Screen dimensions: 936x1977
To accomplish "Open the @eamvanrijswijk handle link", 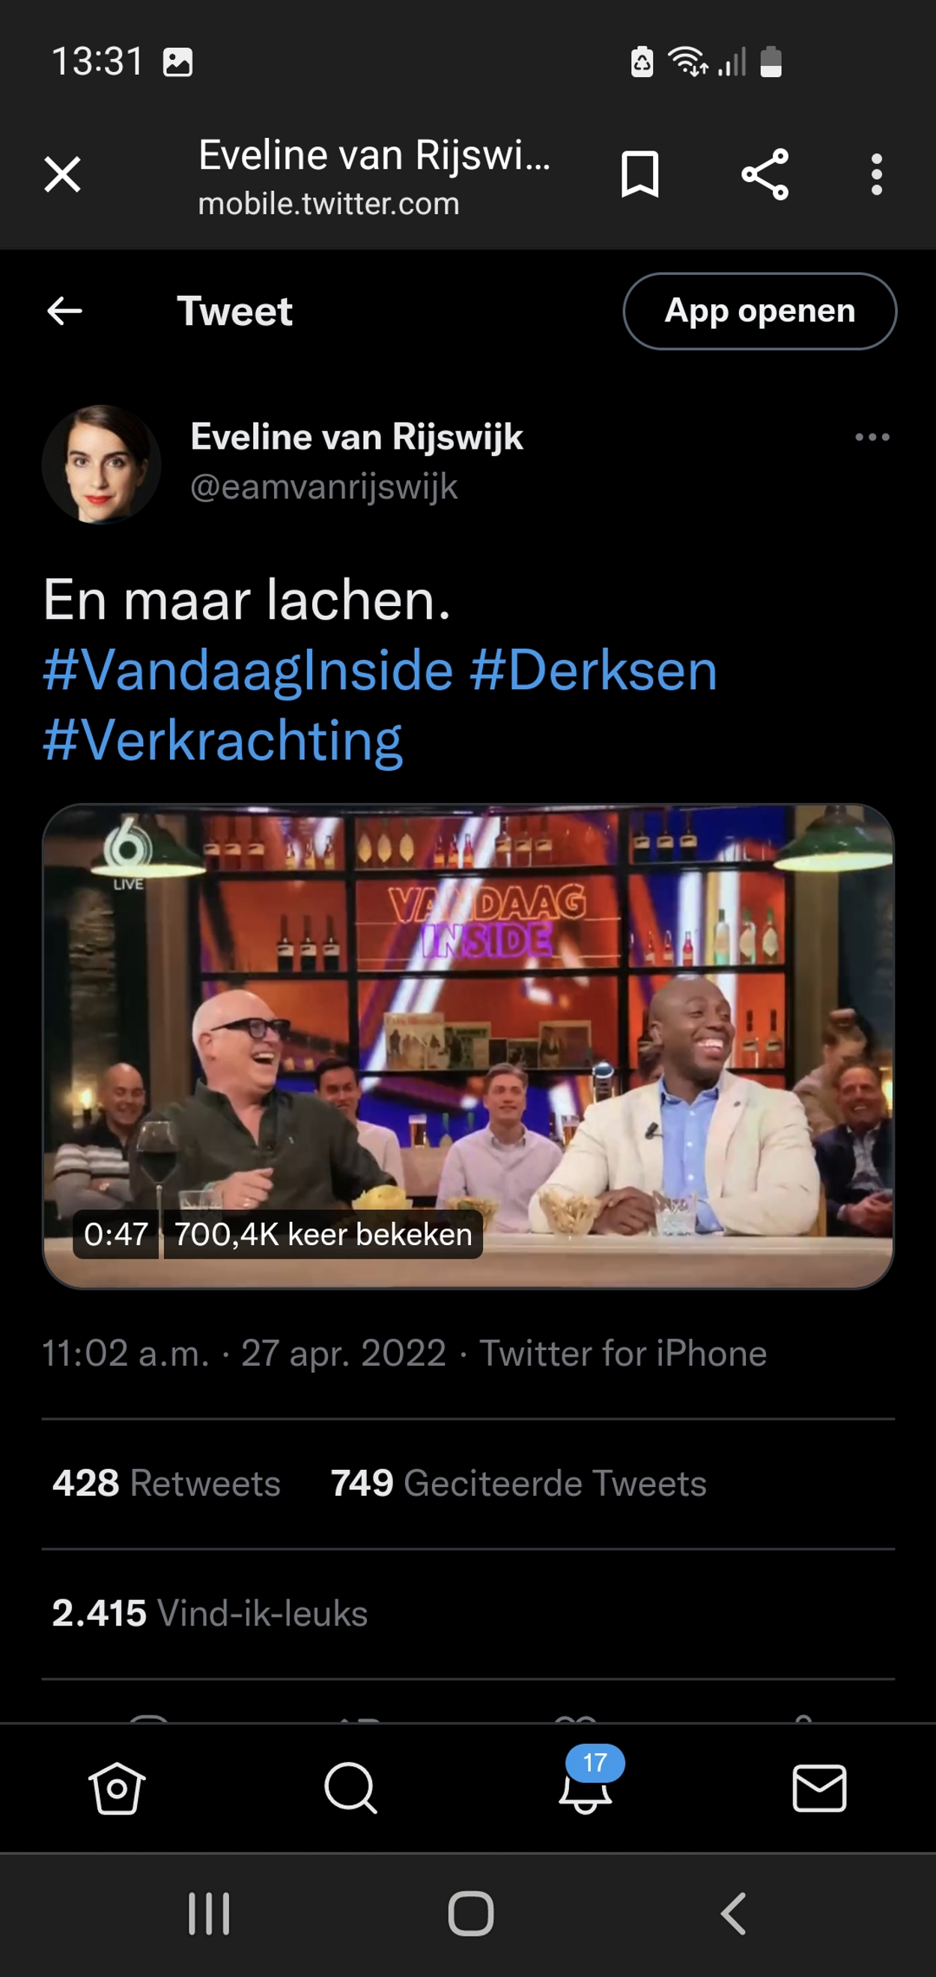I will (323, 488).
